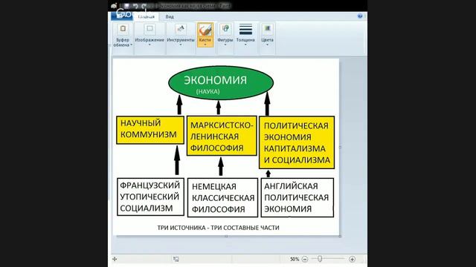The image size is (476, 267).
Task: Click the canvas bottom-right corner handle
Action: pos(340,236)
